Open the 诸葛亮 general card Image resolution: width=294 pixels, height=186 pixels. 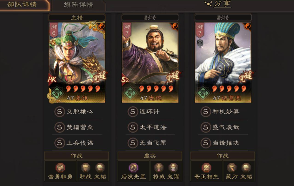(x=223, y=62)
